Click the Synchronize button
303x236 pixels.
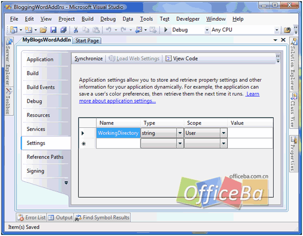[88, 58]
